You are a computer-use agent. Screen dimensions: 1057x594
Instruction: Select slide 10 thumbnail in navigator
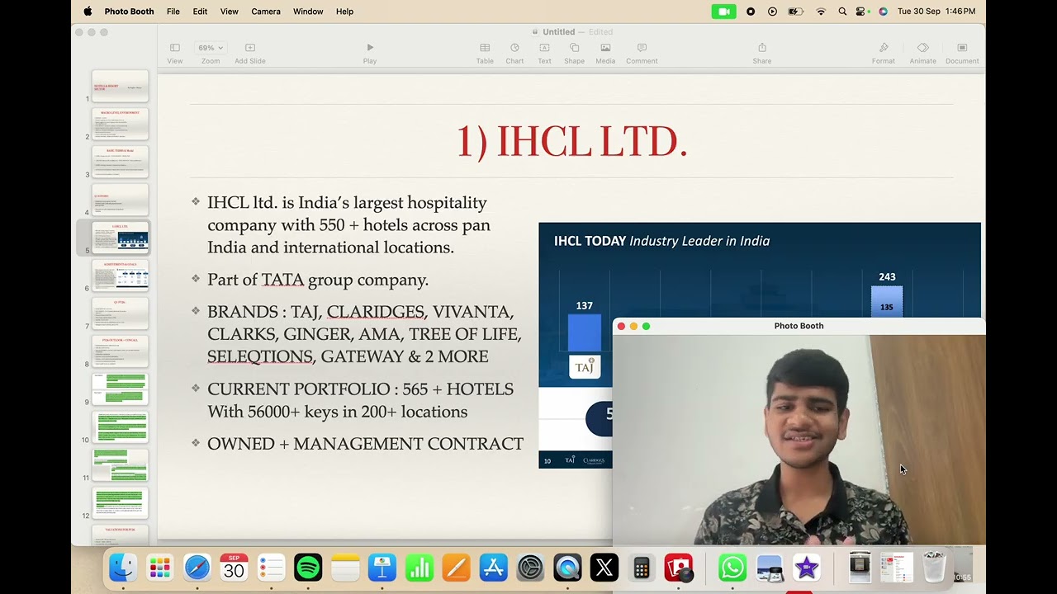point(120,428)
